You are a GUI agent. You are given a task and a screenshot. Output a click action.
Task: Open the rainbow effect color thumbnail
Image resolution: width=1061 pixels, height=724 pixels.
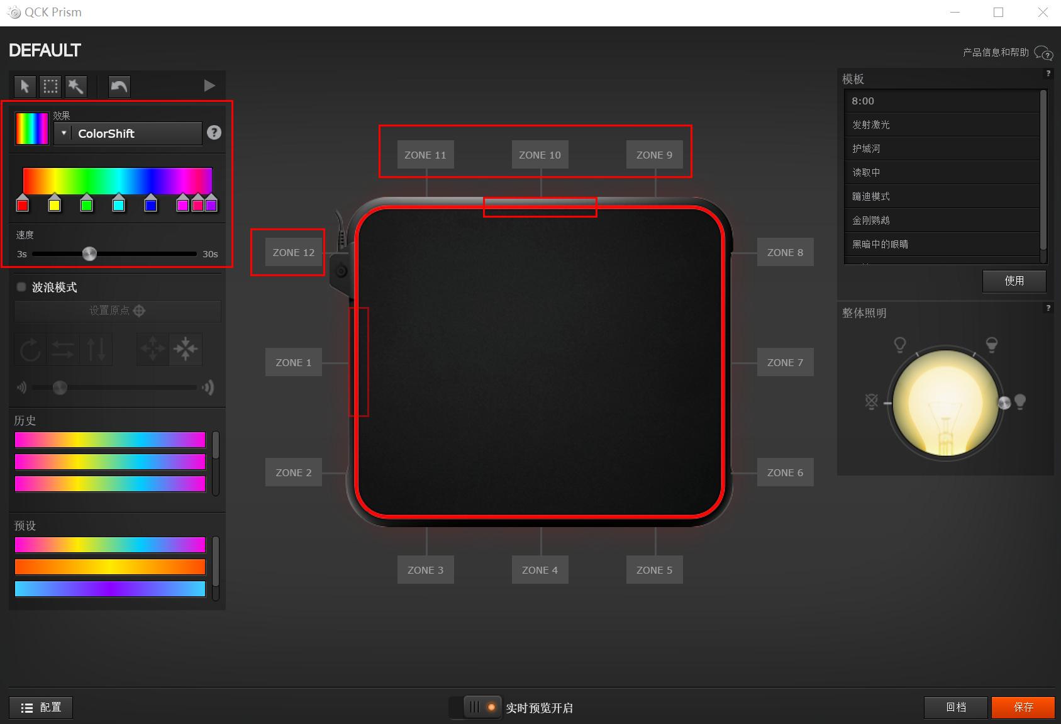click(31, 129)
